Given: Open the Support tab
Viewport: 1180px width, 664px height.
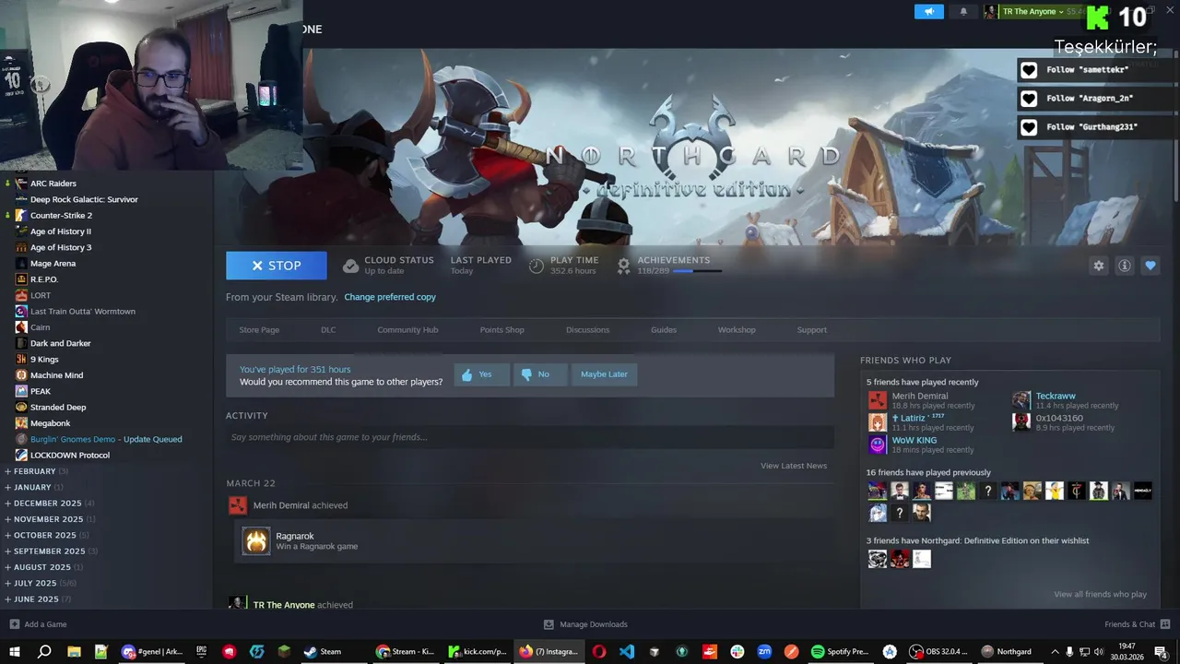Looking at the screenshot, I should click(812, 330).
